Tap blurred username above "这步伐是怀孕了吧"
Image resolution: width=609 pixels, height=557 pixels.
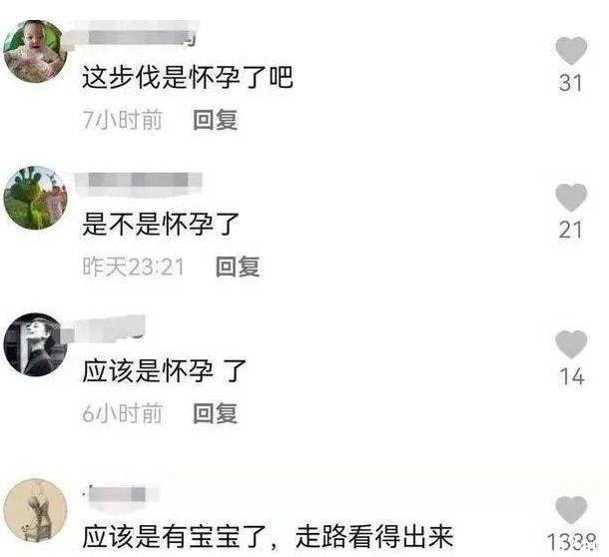136,36
